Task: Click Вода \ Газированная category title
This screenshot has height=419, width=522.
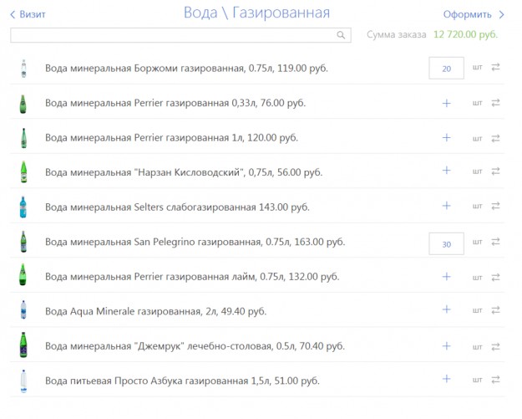Action: [x=256, y=13]
